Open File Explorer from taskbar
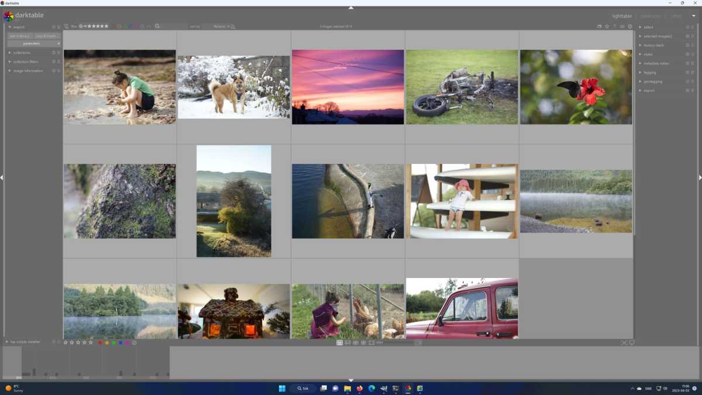The image size is (702, 395). click(347, 388)
